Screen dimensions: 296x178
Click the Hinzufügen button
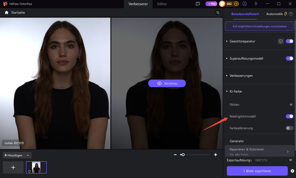coord(13,155)
